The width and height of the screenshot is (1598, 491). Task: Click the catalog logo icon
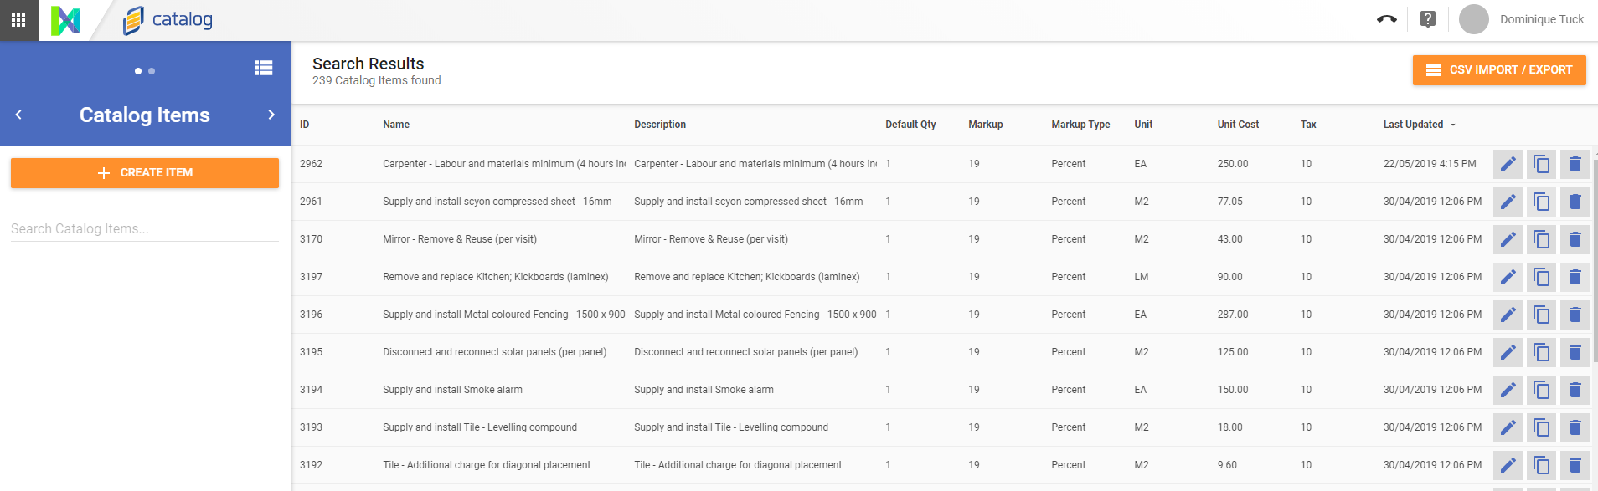pyautogui.click(x=133, y=20)
